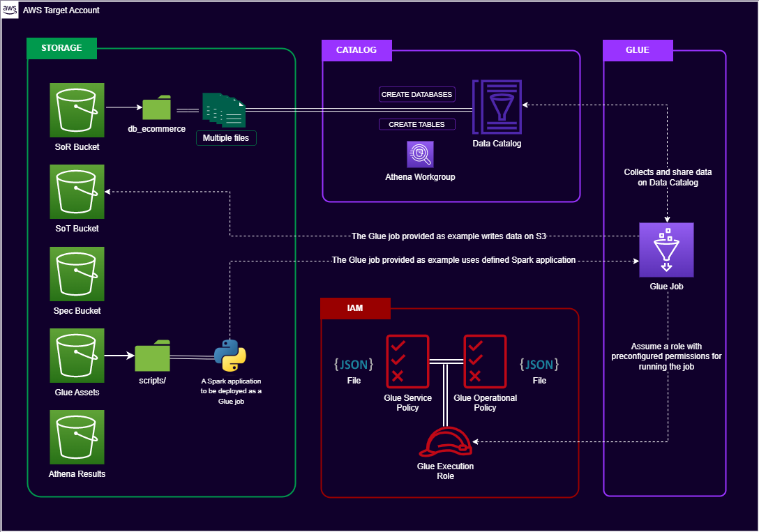Click the db_ecommerce folder icon

tap(156, 107)
